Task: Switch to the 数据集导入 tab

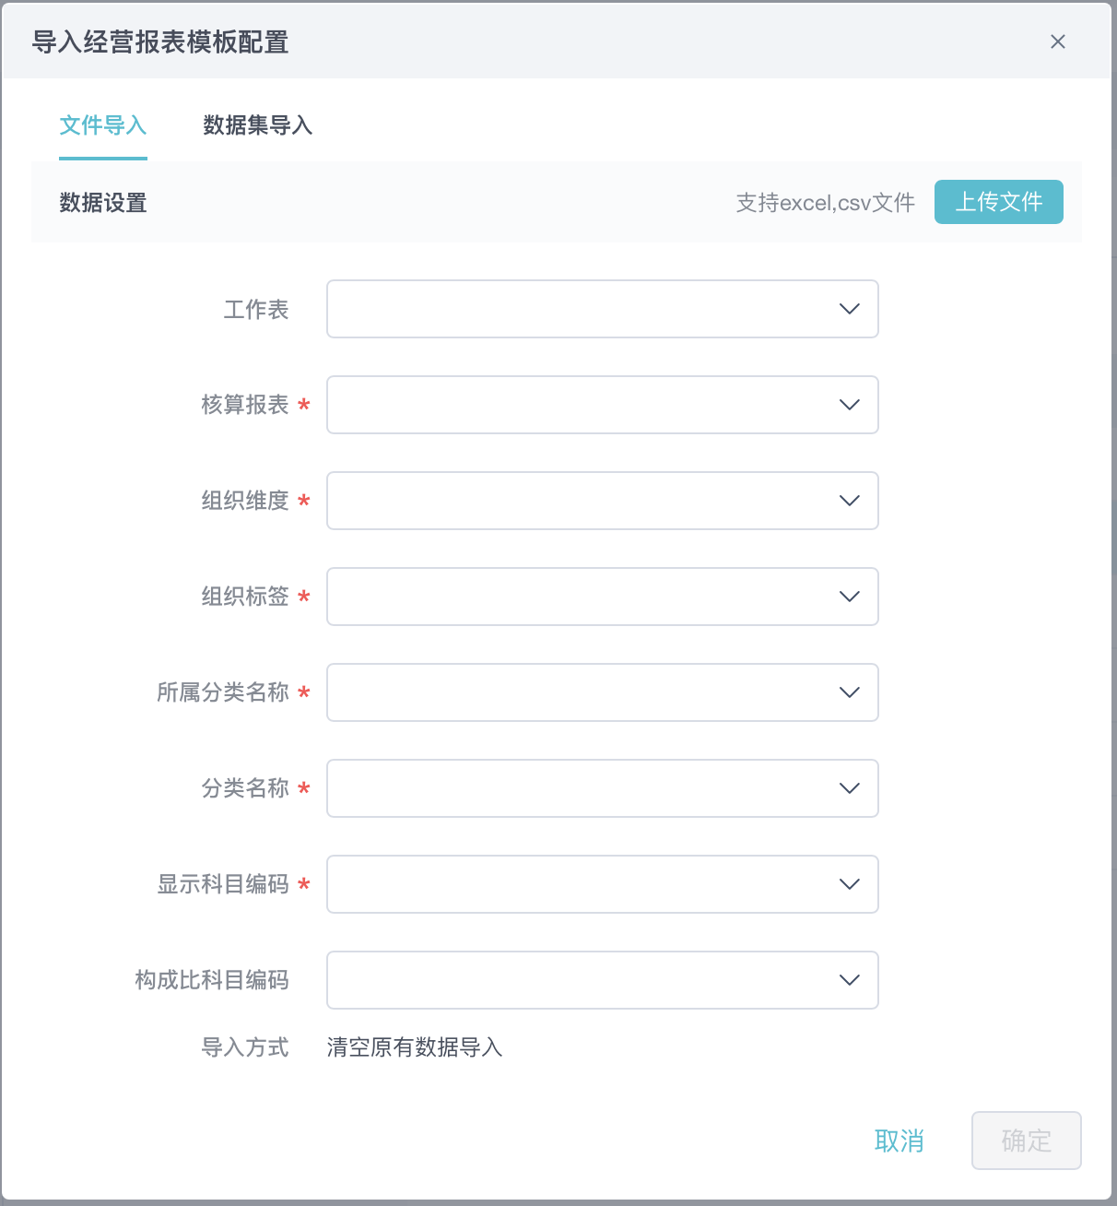Action: click(x=258, y=125)
